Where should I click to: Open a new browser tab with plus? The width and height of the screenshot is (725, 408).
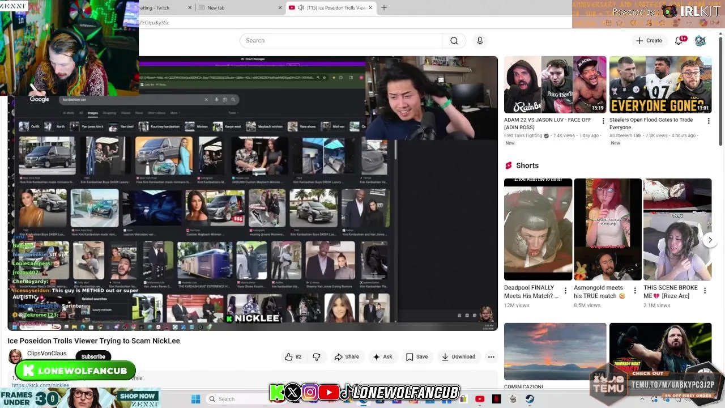pos(384,8)
